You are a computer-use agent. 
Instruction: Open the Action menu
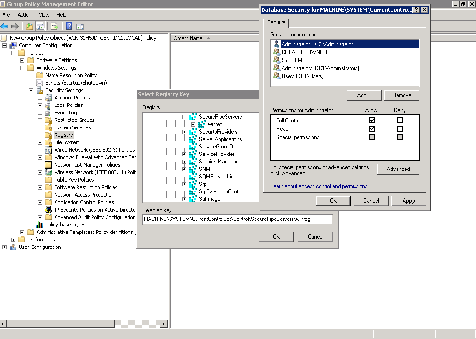coord(24,15)
